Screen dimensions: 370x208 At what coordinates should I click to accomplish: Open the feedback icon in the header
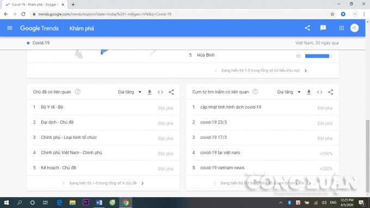pyautogui.click(x=323, y=28)
